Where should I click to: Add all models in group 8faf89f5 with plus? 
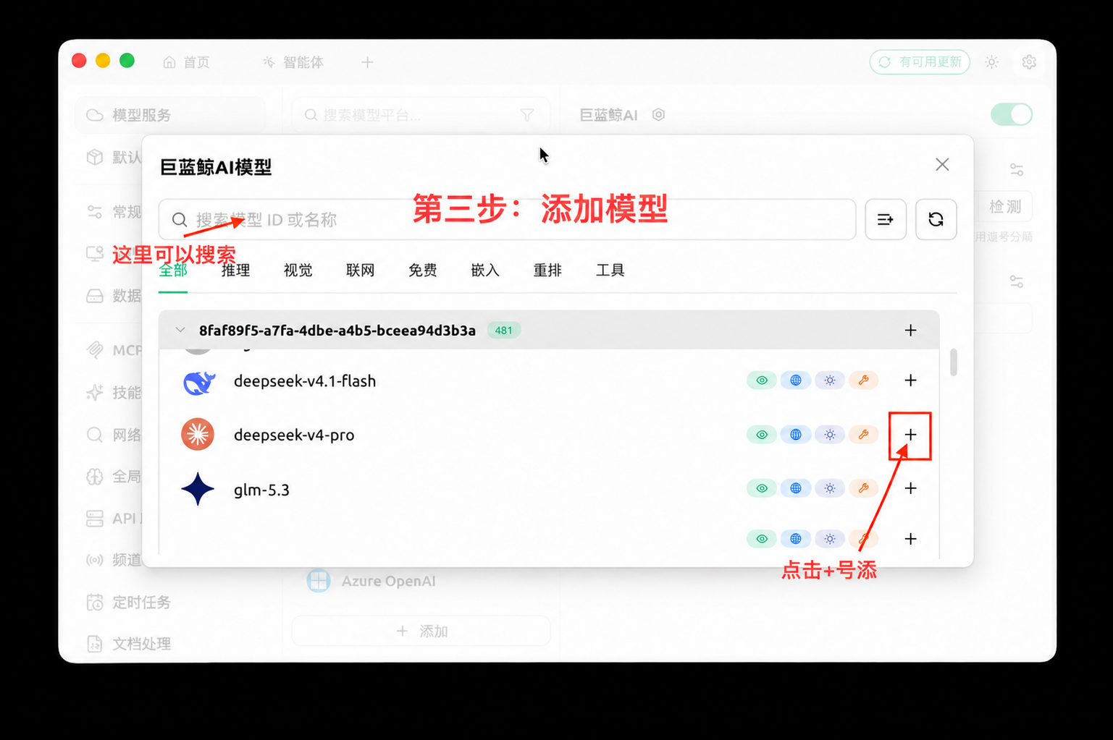910,331
